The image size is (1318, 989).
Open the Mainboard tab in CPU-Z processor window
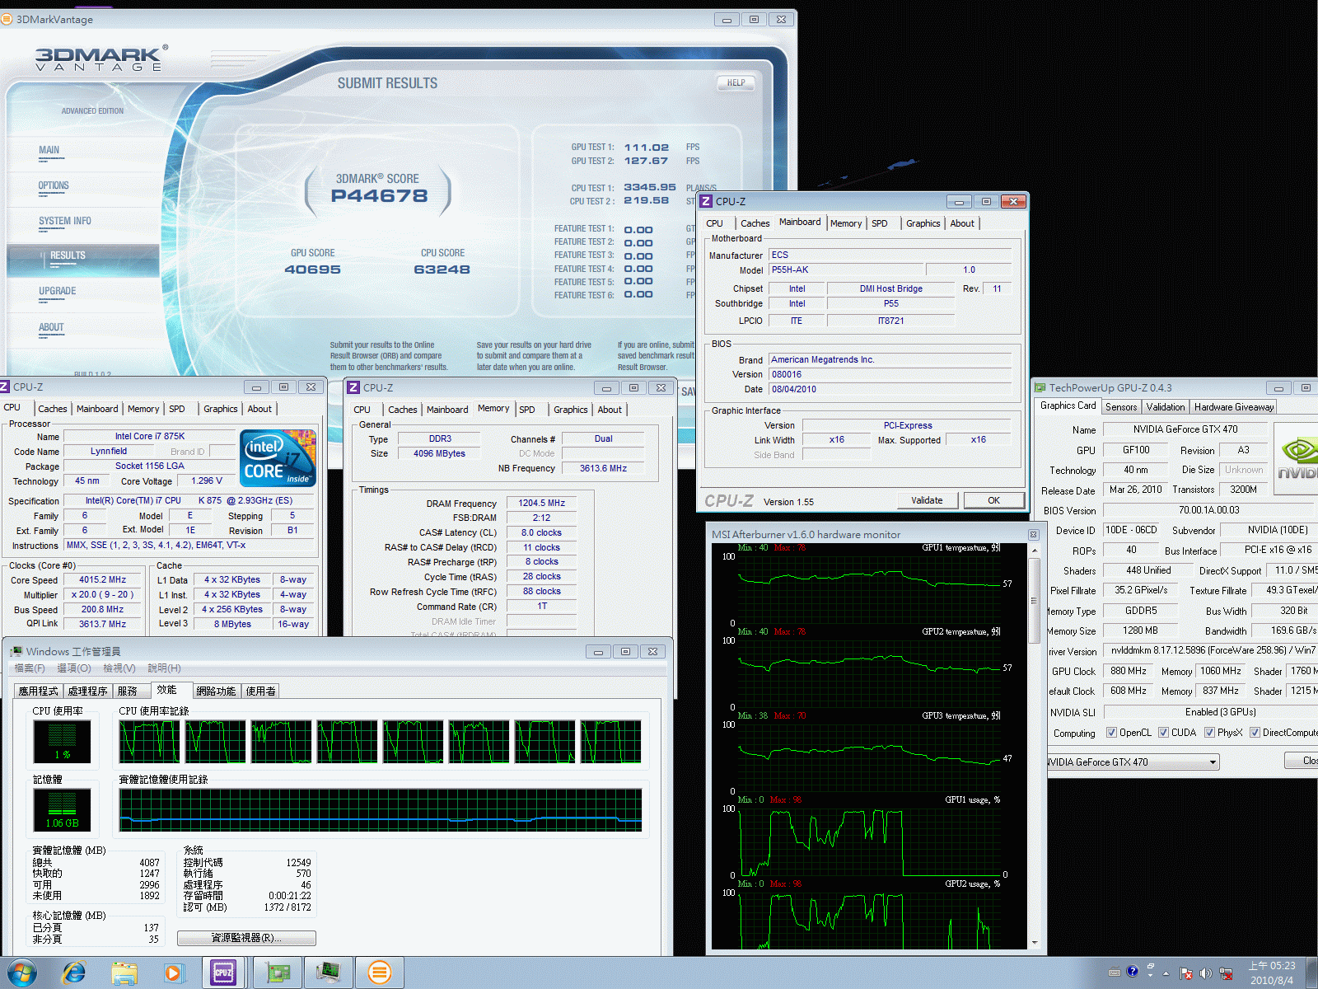[x=97, y=409]
